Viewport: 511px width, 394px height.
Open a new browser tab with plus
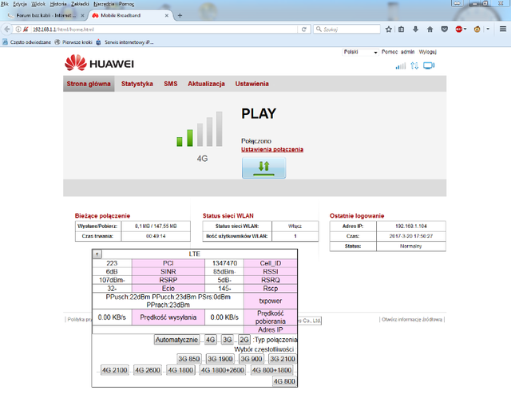tap(180, 15)
